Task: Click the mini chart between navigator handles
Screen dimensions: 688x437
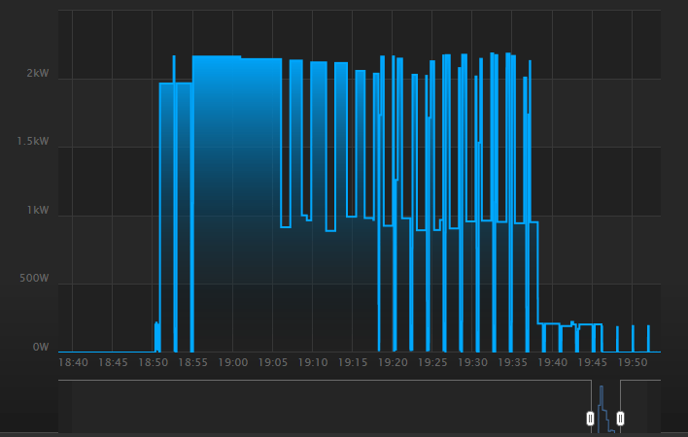Action: 604,408
